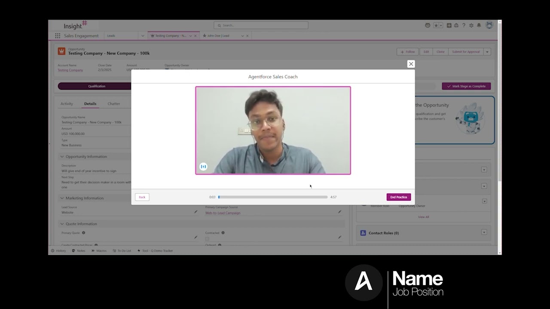This screenshot has width=550, height=309.
Task: Pause the recording indicator on the video
Action: point(203,167)
